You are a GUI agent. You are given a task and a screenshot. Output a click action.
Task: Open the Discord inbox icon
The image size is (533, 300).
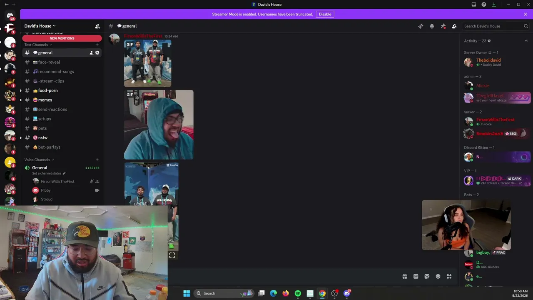click(474, 4)
